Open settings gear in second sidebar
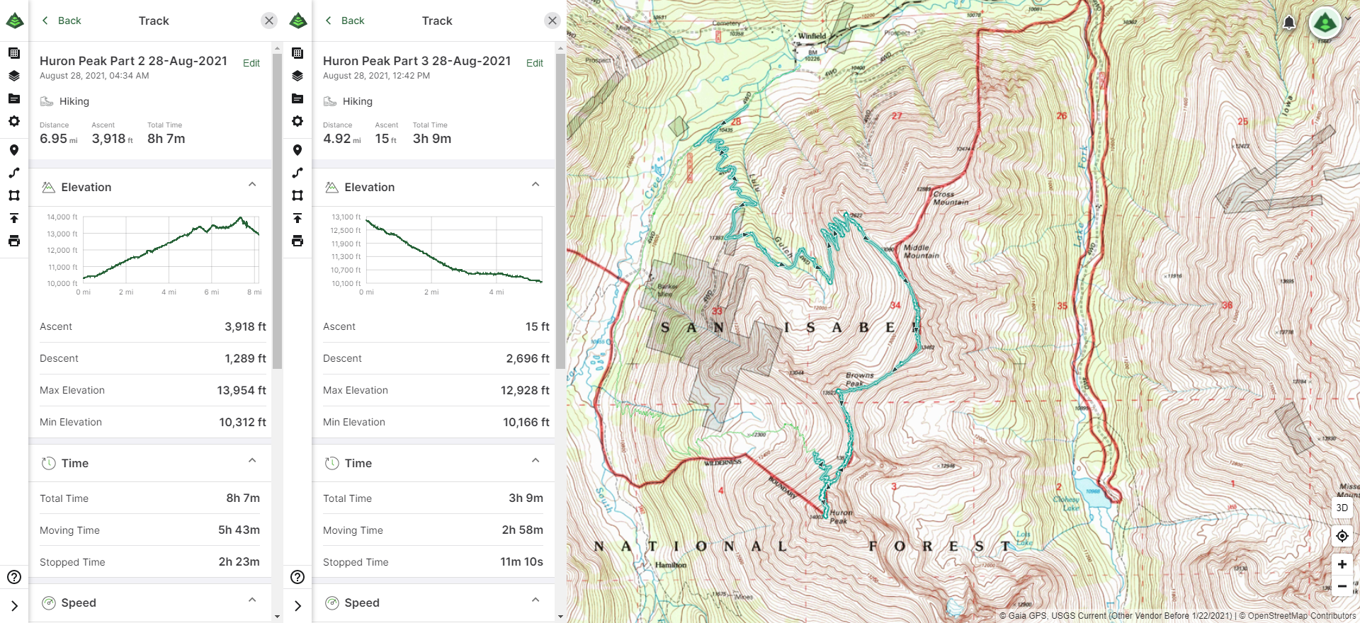 297,121
